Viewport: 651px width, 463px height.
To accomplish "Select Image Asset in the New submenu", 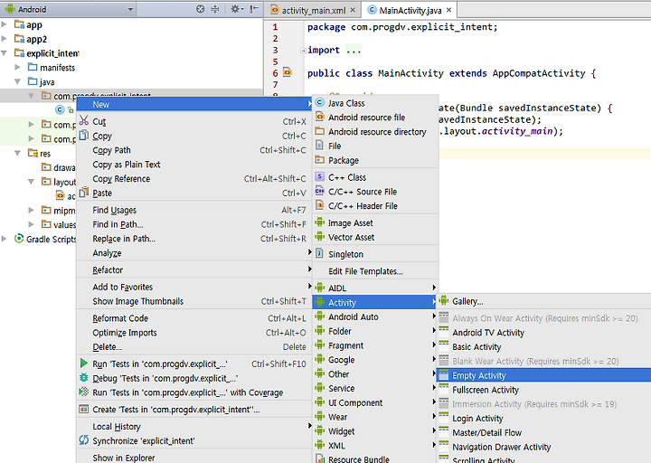I will 376,223.
